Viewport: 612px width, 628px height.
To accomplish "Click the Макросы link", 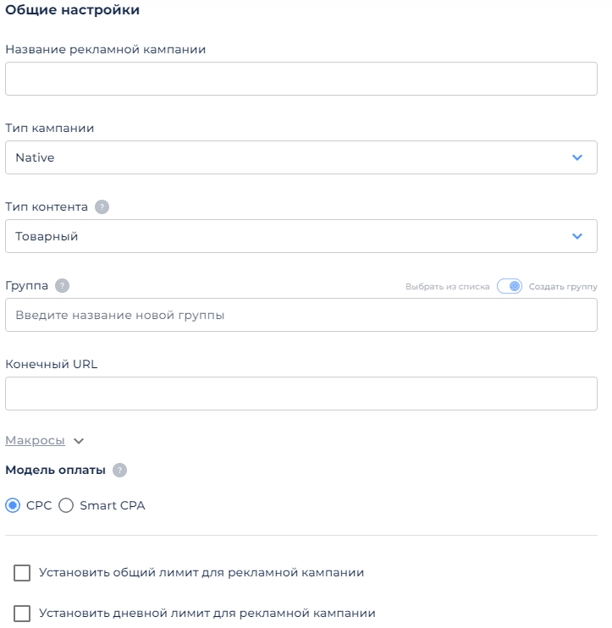I will tap(35, 441).
